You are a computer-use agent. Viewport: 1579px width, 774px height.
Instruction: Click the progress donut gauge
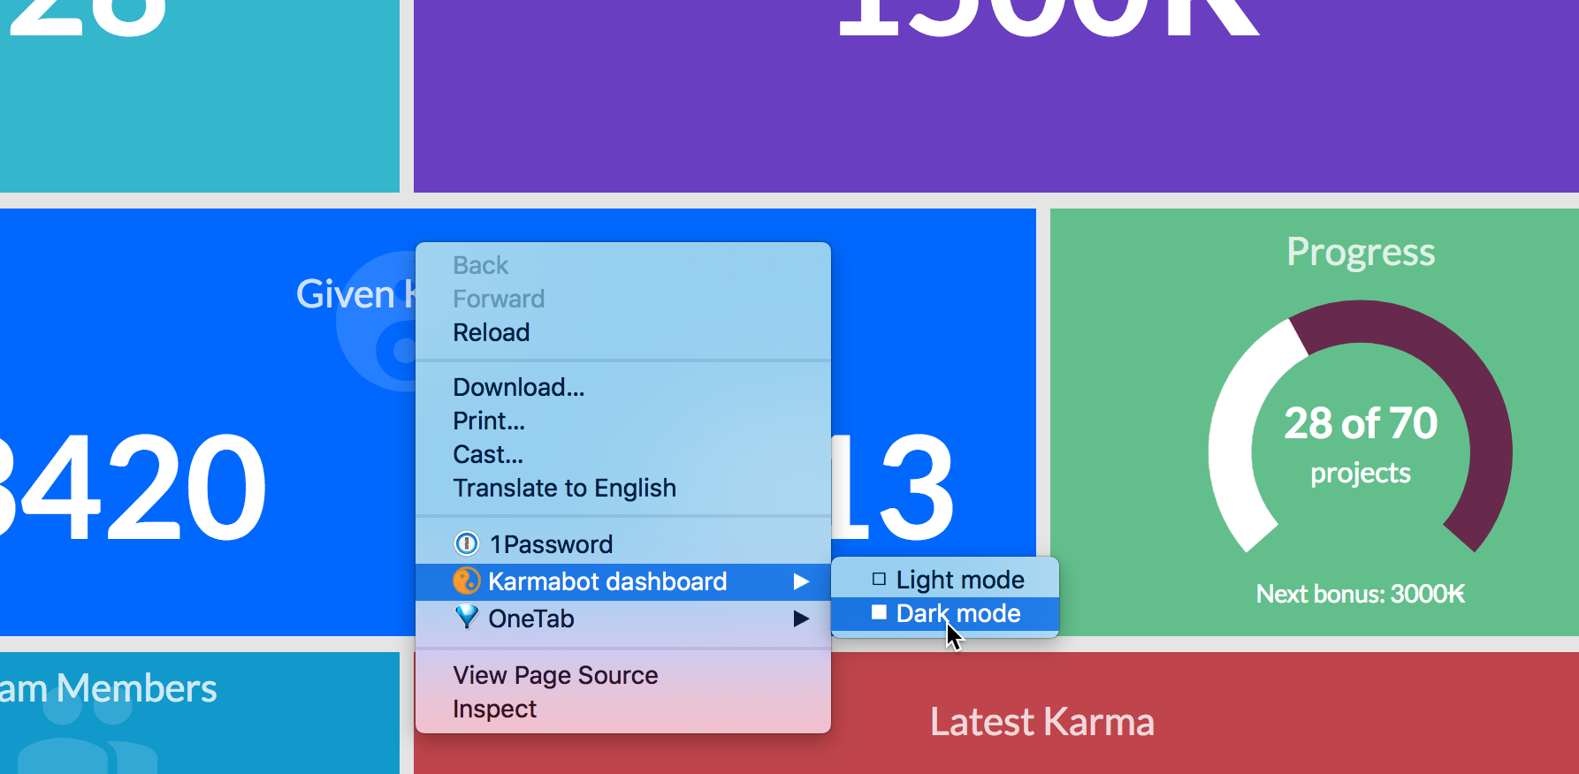coord(1361,428)
